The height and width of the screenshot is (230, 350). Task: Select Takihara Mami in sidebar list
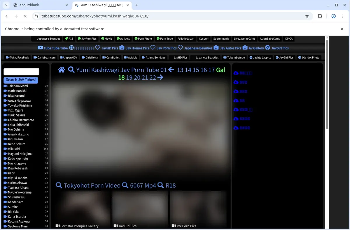18,86
